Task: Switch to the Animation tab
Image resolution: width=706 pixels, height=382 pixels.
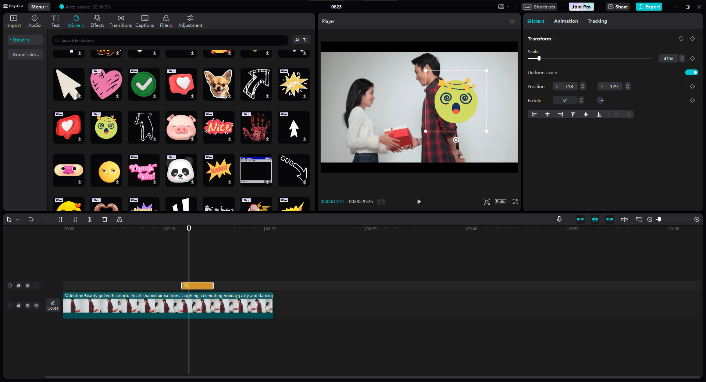Action: click(566, 21)
